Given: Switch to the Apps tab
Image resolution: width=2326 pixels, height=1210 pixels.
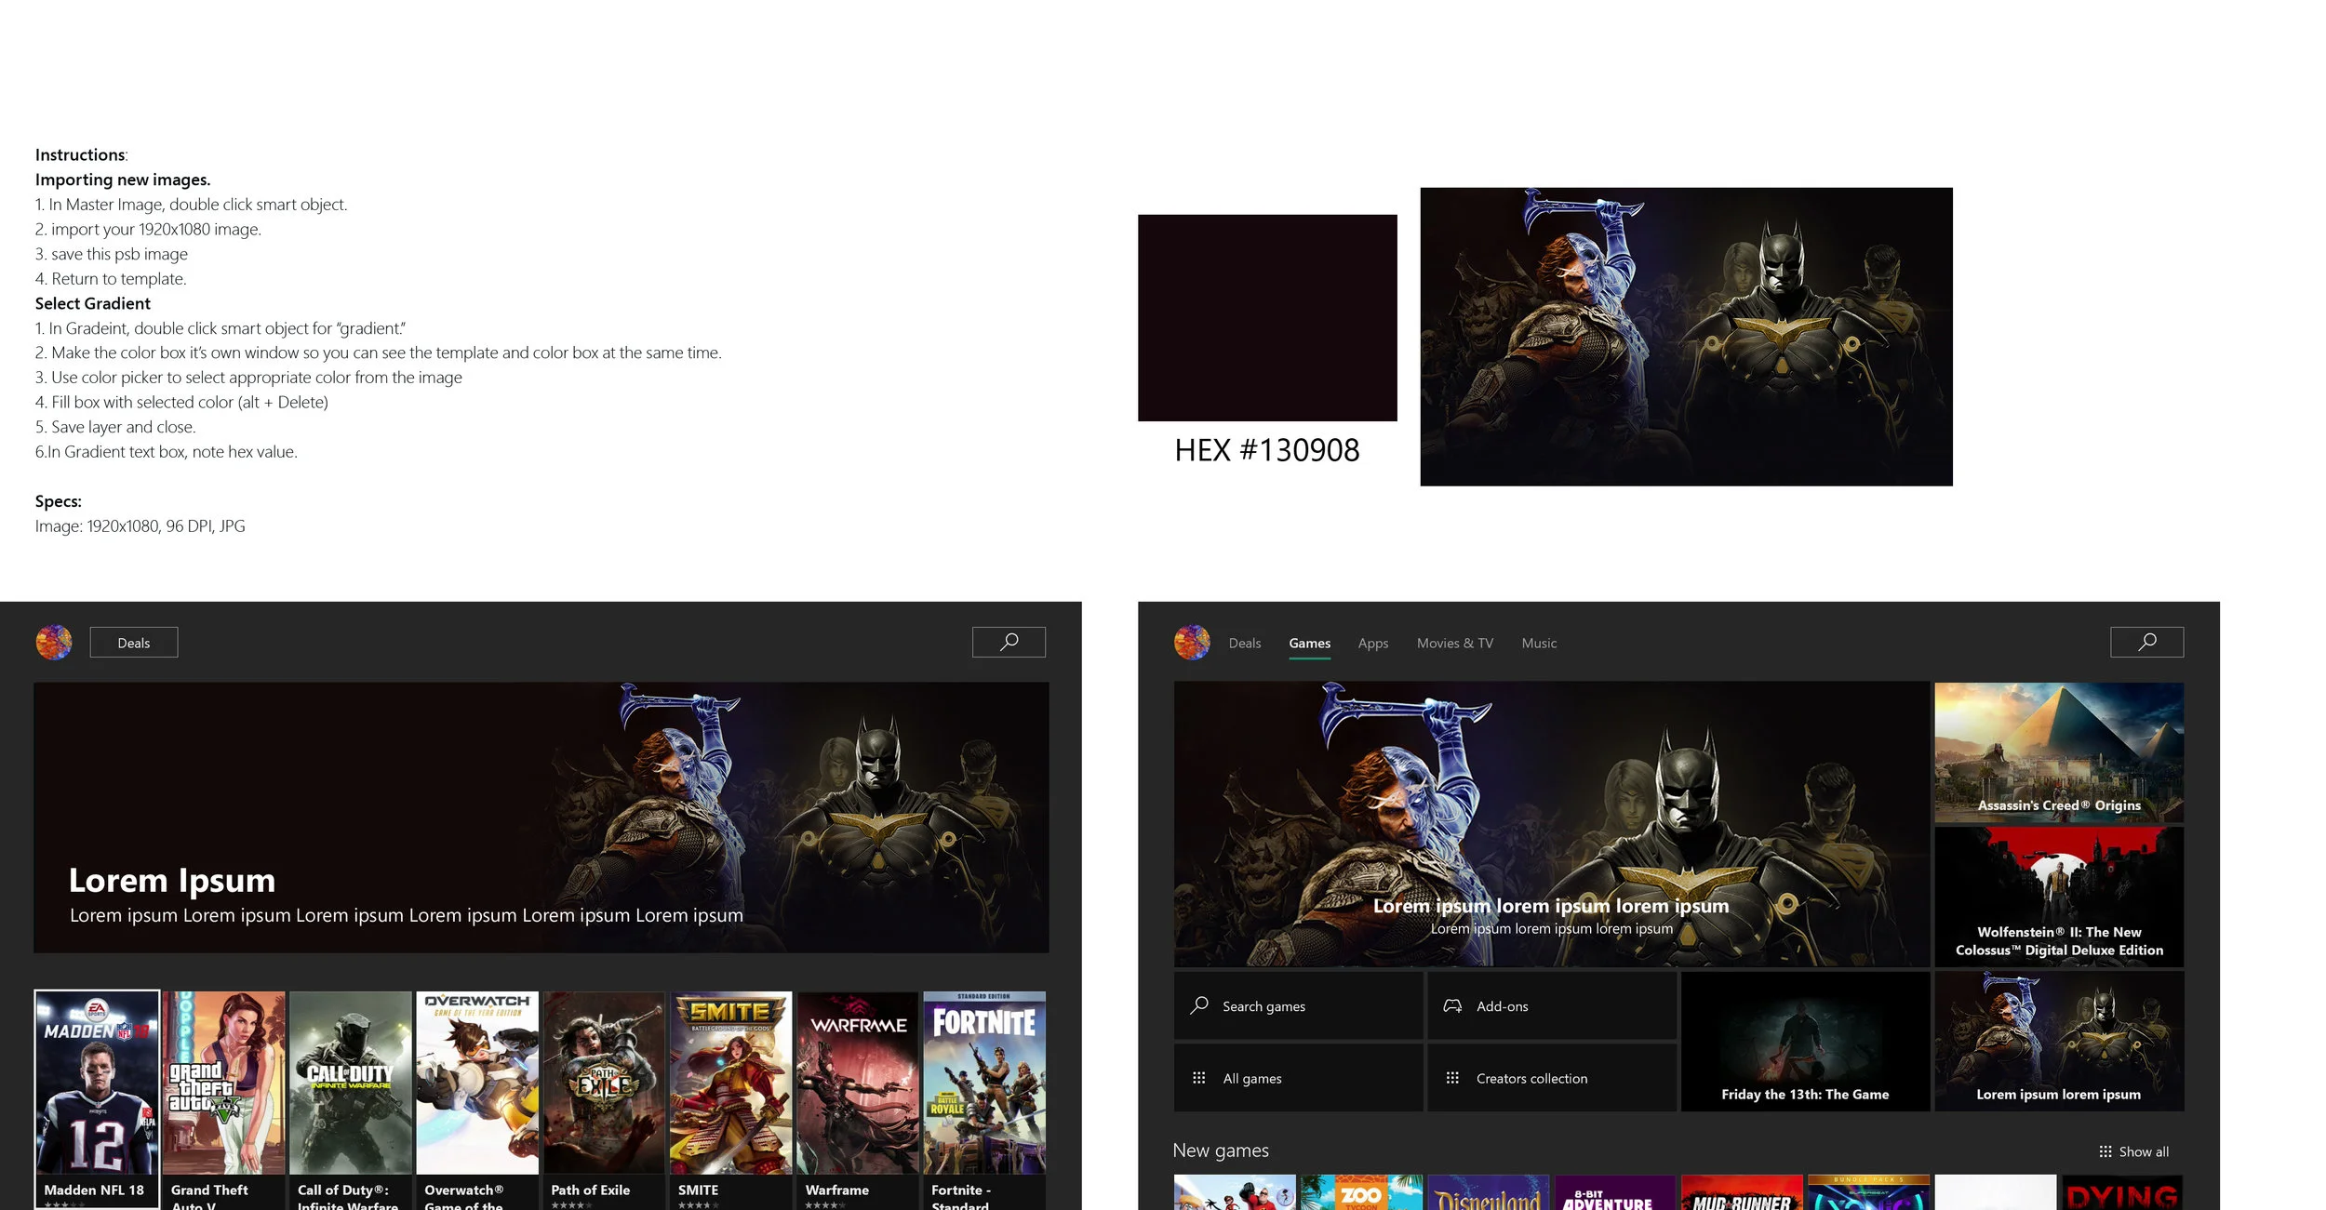Looking at the screenshot, I should point(1372,644).
